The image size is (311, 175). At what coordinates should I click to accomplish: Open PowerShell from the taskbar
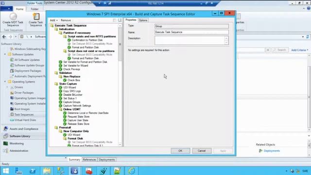pyautogui.click(x=33, y=171)
